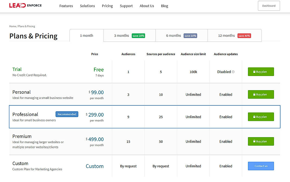Buy the Premium plan
290x182 pixels.
(x=261, y=141)
